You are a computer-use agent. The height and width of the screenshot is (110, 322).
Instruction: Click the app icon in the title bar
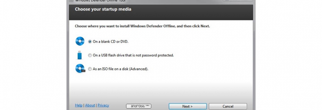[x=71, y=1]
